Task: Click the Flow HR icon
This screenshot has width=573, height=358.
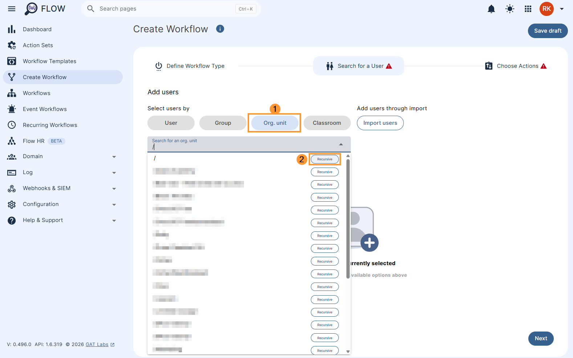Action: click(x=12, y=141)
